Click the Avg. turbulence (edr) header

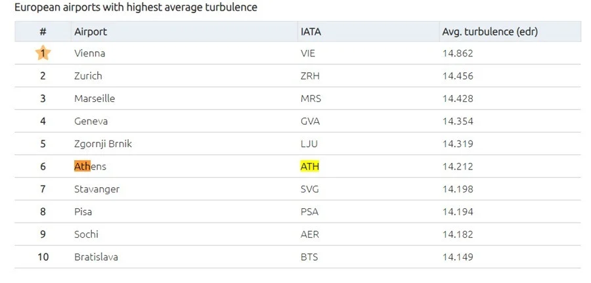click(x=490, y=32)
